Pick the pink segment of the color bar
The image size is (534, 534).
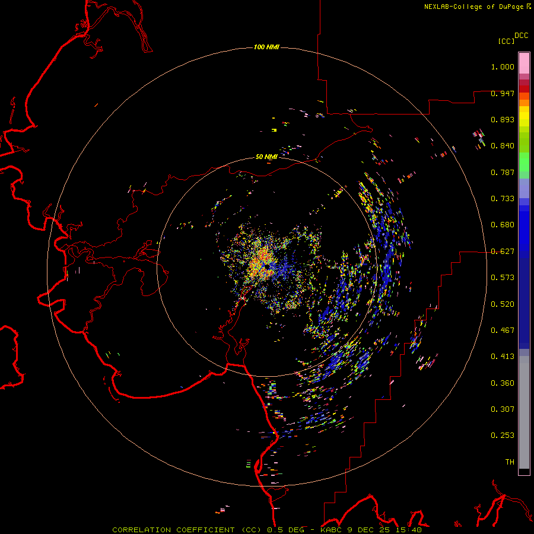pos(524,63)
